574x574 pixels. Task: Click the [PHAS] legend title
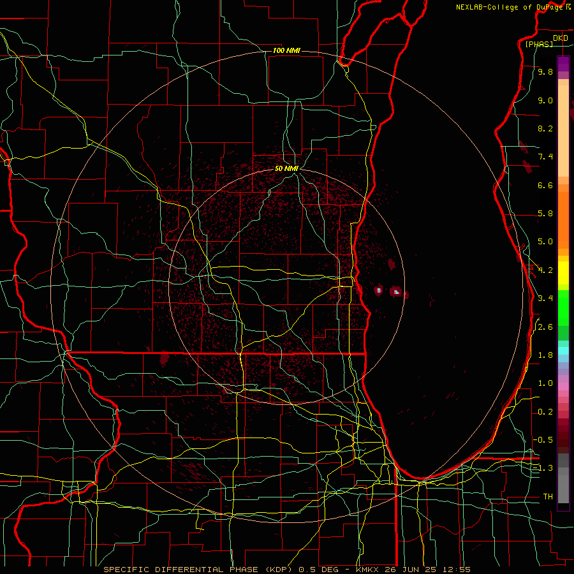[539, 44]
